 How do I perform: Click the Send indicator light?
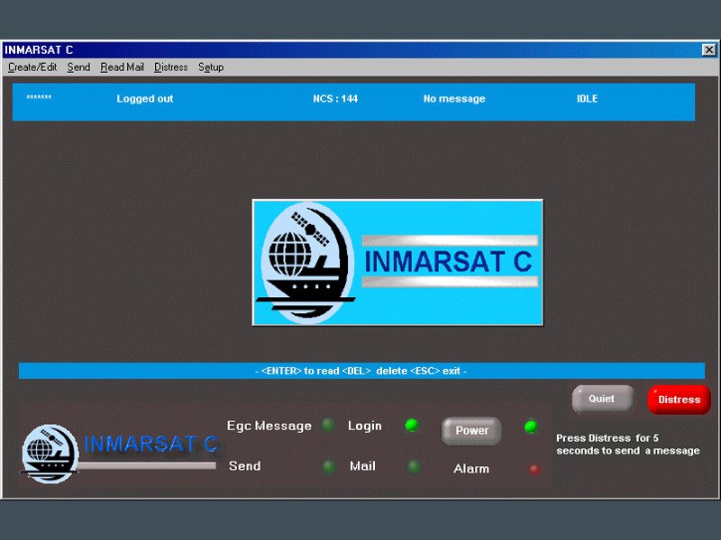pyautogui.click(x=329, y=466)
